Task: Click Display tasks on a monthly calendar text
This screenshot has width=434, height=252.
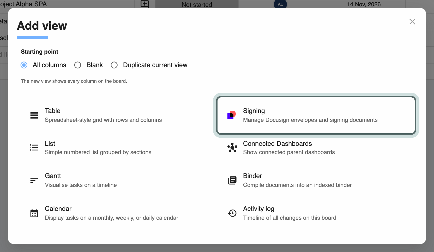Action: [112, 218]
